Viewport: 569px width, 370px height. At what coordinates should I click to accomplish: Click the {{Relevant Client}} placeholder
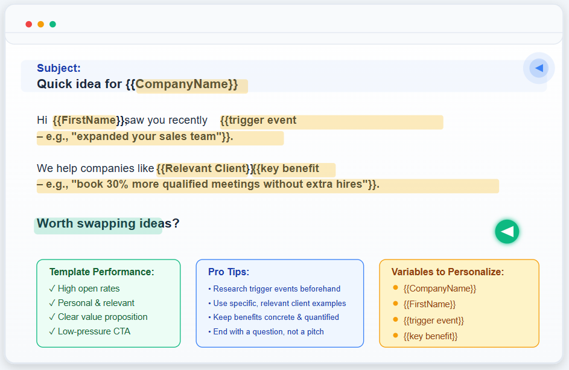(205, 168)
